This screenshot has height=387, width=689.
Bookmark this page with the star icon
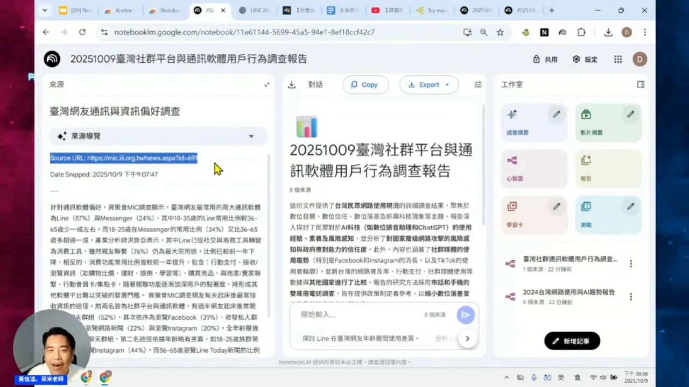tap(500, 32)
